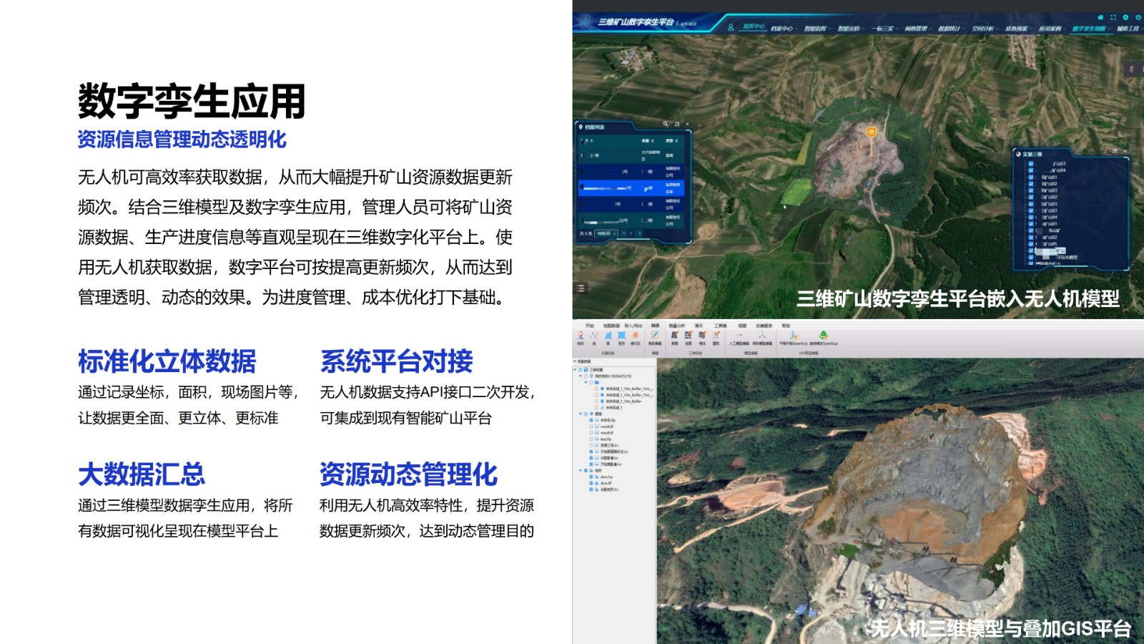
Task: Close the 实景三维 panel
Action: [x=1126, y=152]
